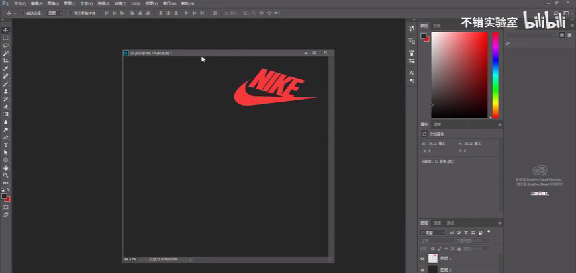Open the Character panel icon in dock
The image size is (576, 273).
point(412,73)
